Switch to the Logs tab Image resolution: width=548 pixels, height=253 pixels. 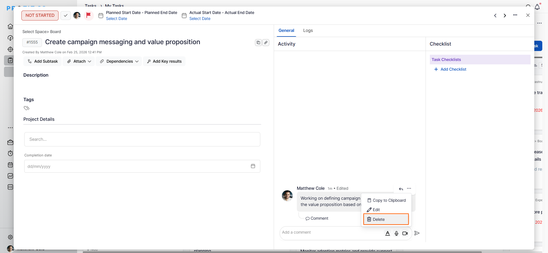click(308, 30)
